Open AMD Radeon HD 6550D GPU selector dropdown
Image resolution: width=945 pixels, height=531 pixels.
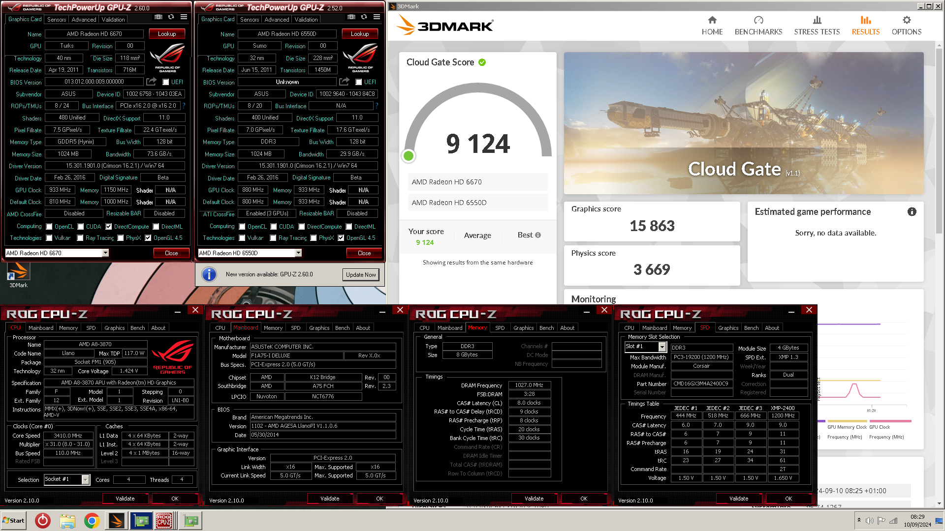pyautogui.click(x=298, y=253)
